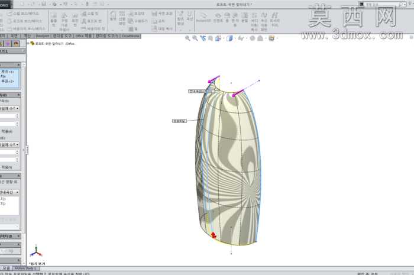Click Zoom to Fit in view toolbar
This screenshot has width=414, height=275.
tap(187, 38)
